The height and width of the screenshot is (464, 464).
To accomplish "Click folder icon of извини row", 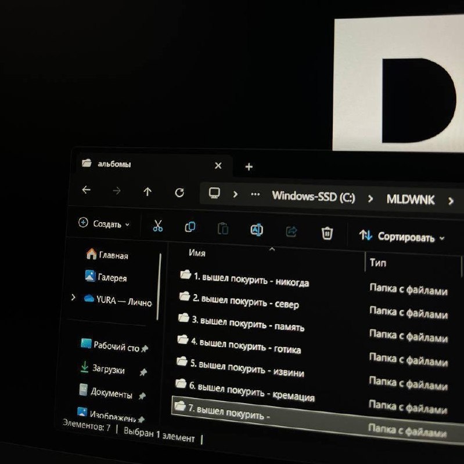I will pyautogui.click(x=182, y=361).
